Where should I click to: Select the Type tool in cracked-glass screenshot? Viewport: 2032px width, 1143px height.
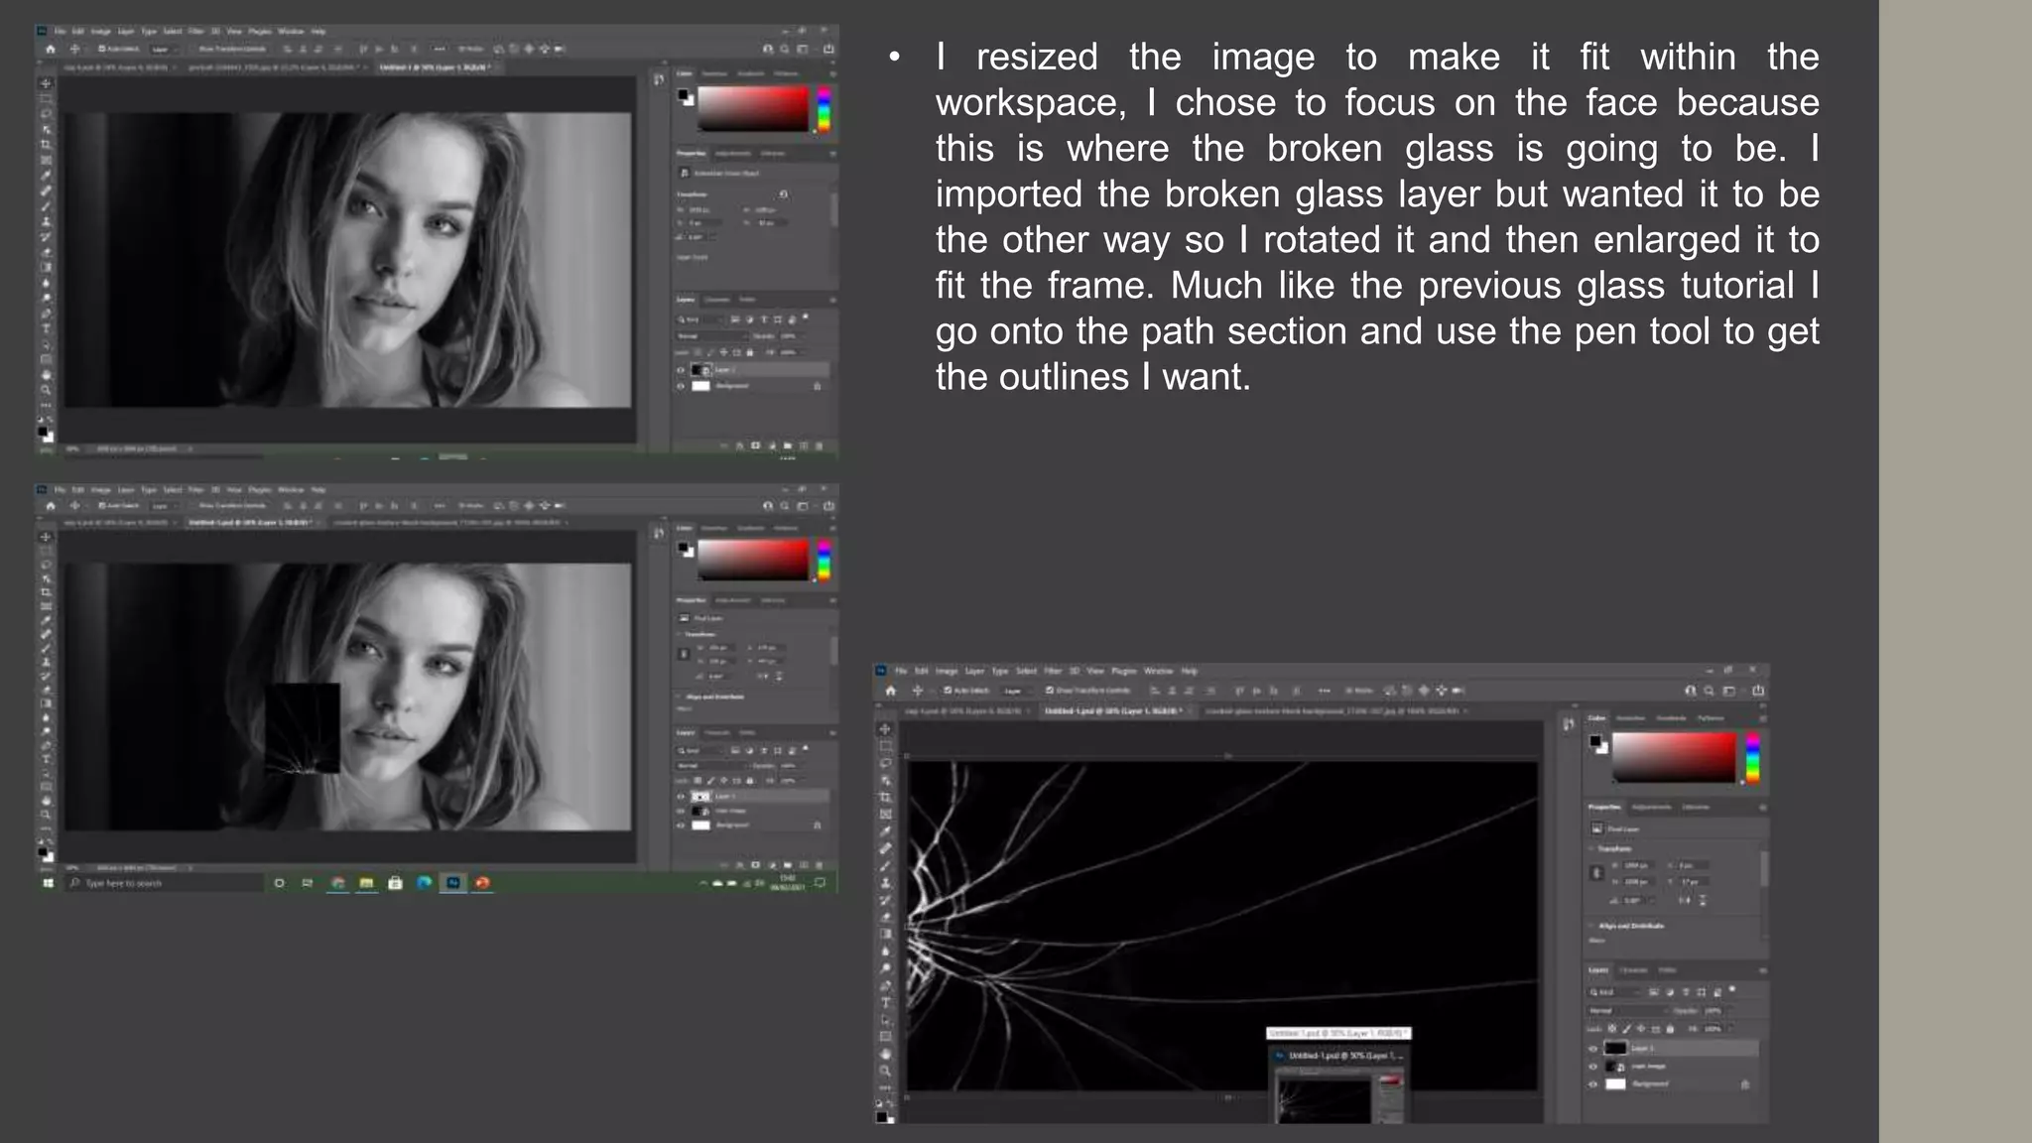[x=885, y=1003]
